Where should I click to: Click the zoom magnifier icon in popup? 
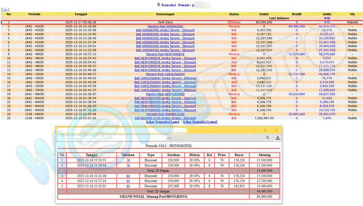click(x=268, y=138)
